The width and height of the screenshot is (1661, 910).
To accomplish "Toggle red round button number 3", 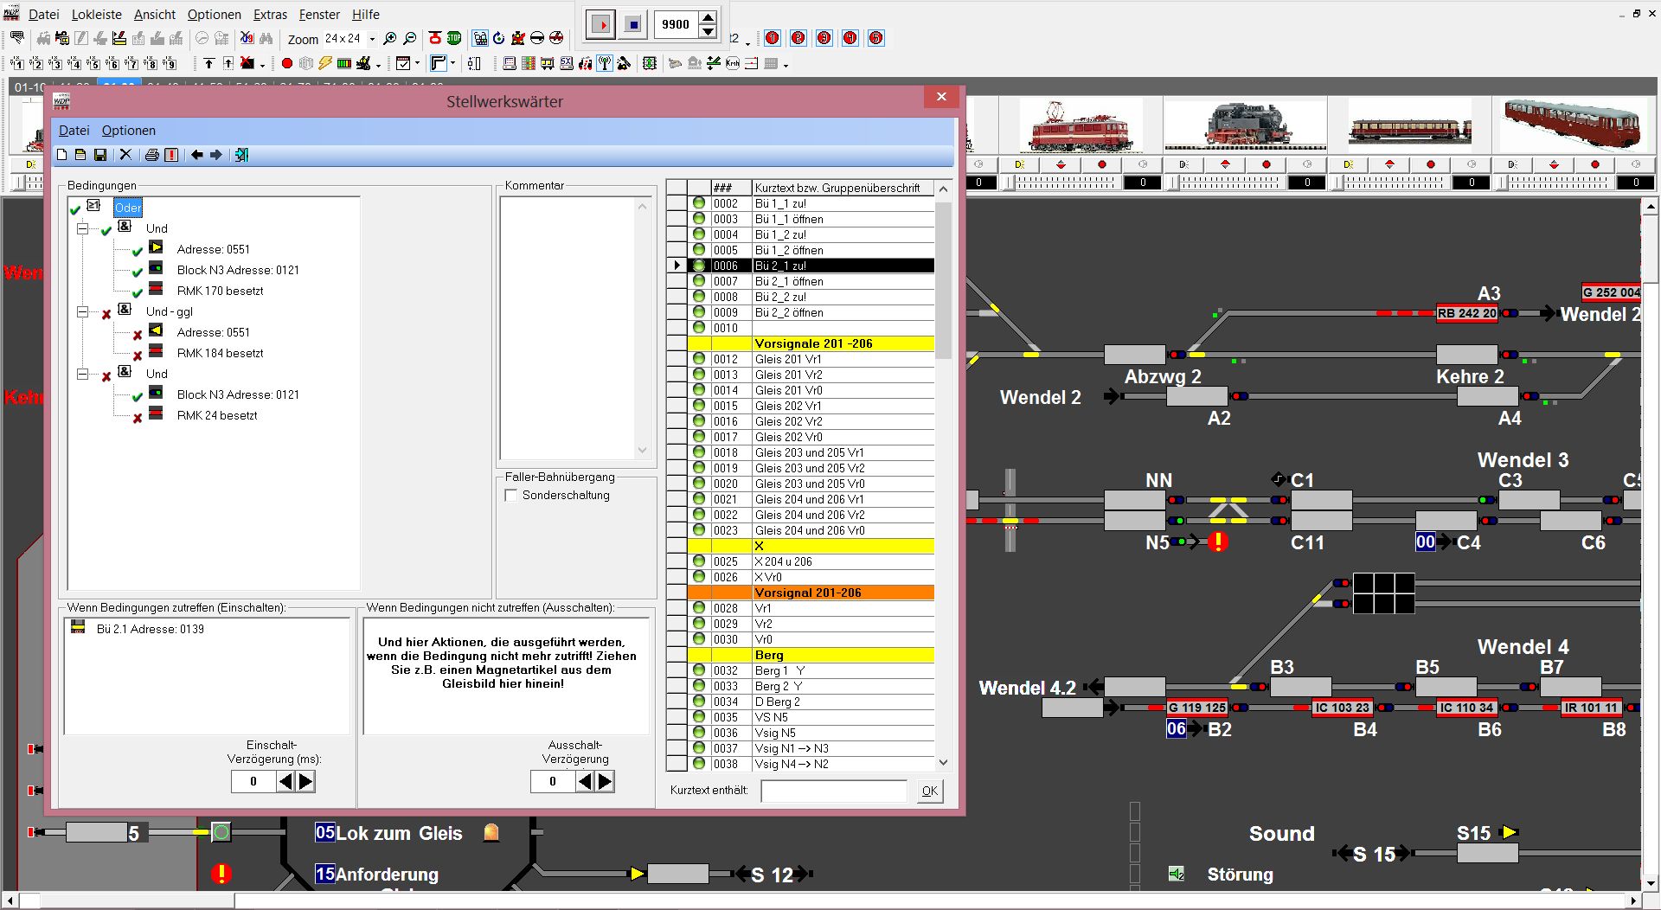I will 824,38.
